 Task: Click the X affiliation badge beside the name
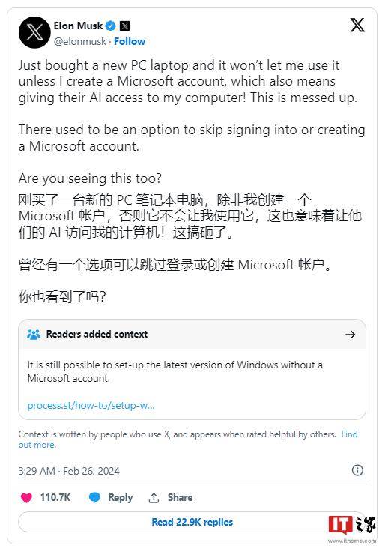[x=125, y=25]
